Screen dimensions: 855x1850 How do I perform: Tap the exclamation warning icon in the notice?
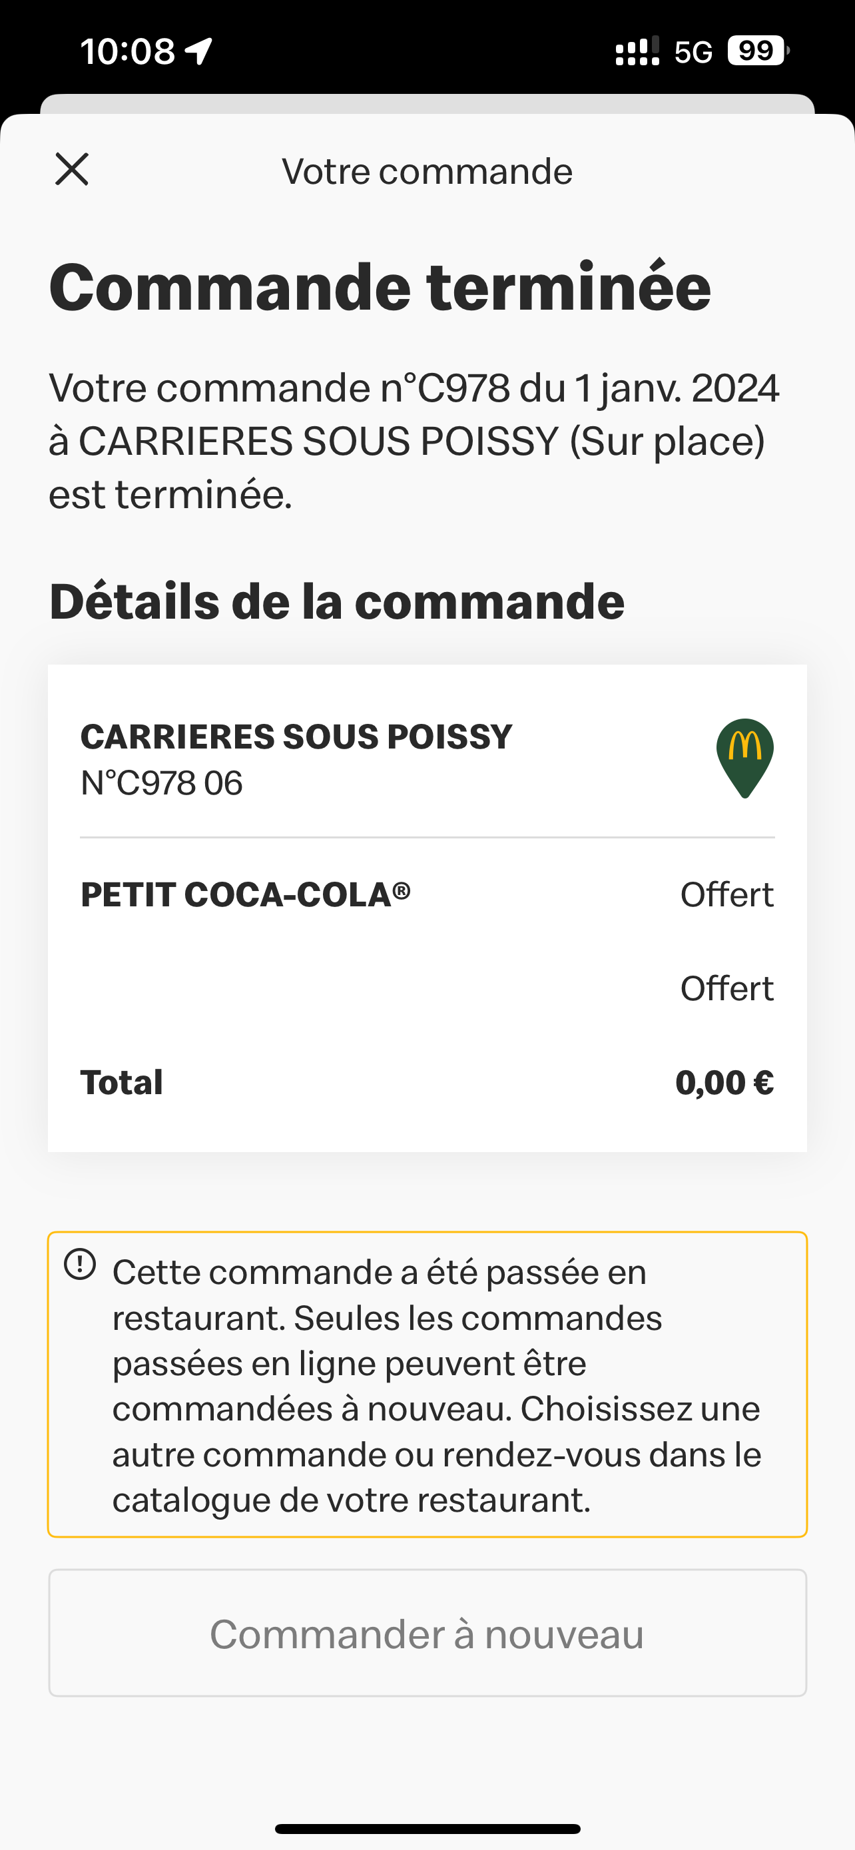[x=80, y=1265]
